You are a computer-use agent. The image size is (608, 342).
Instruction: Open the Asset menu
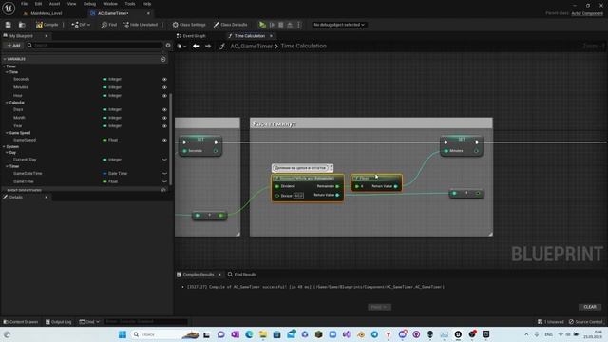click(55, 4)
